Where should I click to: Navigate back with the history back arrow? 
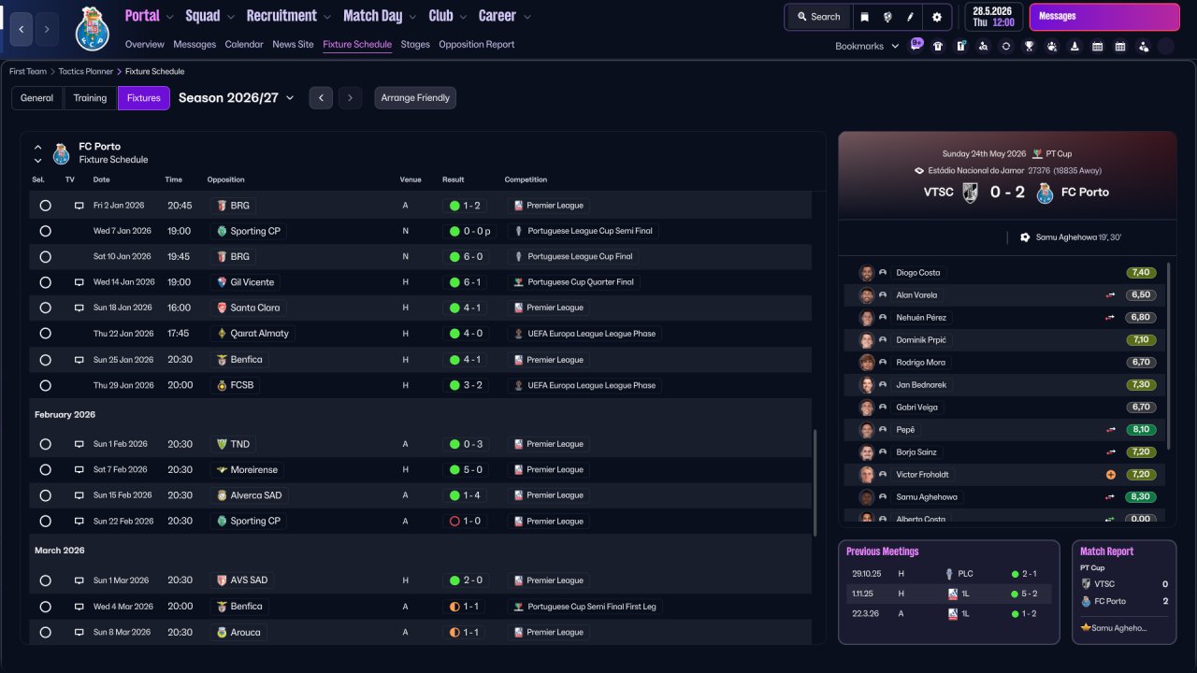coord(22,29)
